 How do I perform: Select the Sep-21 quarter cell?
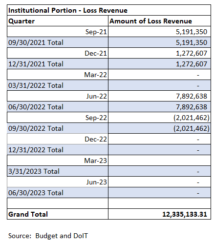coord(58,32)
